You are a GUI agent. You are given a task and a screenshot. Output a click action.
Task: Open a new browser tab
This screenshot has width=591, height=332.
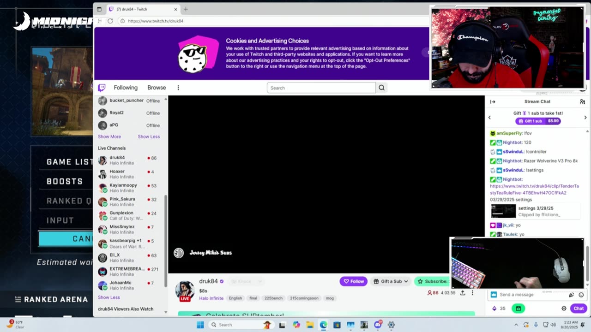click(x=186, y=9)
